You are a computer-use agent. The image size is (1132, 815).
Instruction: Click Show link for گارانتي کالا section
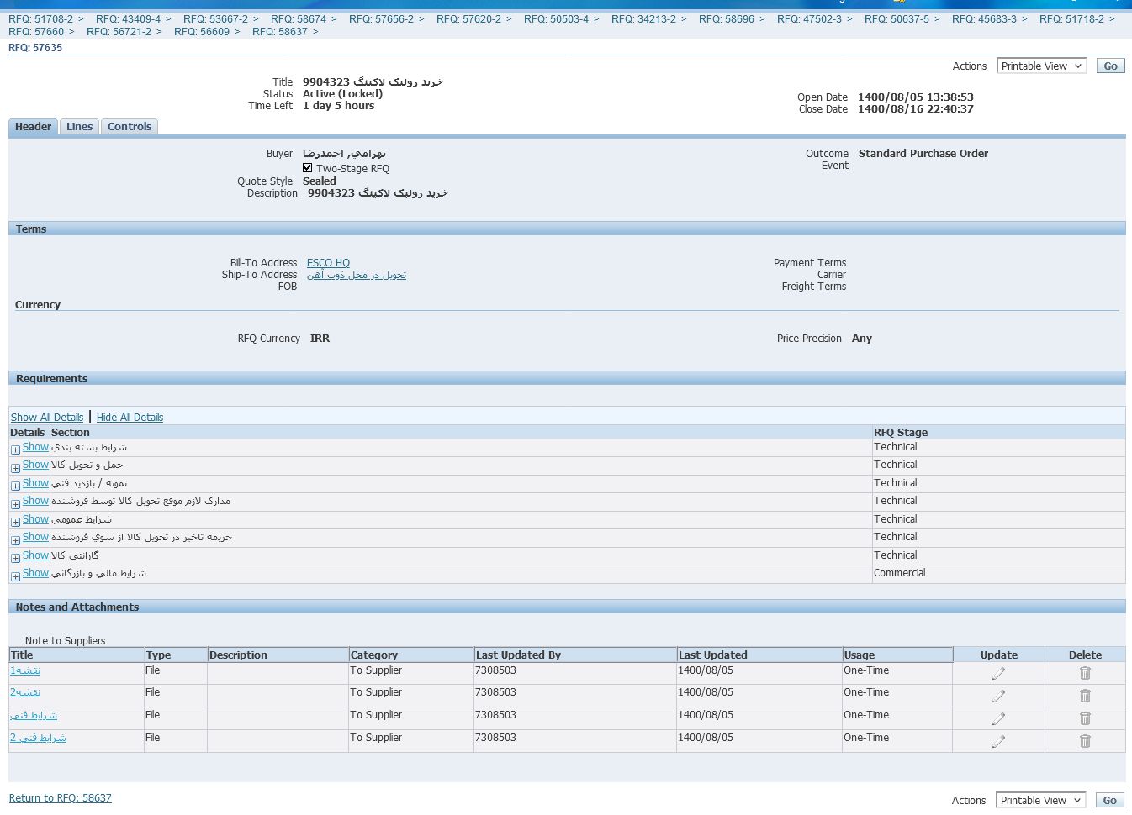click(35, 555)
